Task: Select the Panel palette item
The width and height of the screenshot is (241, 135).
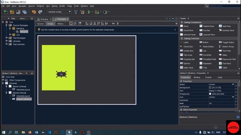Action: pos(184,26)
